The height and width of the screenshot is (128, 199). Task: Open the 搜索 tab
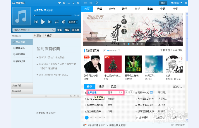(175, 9)
